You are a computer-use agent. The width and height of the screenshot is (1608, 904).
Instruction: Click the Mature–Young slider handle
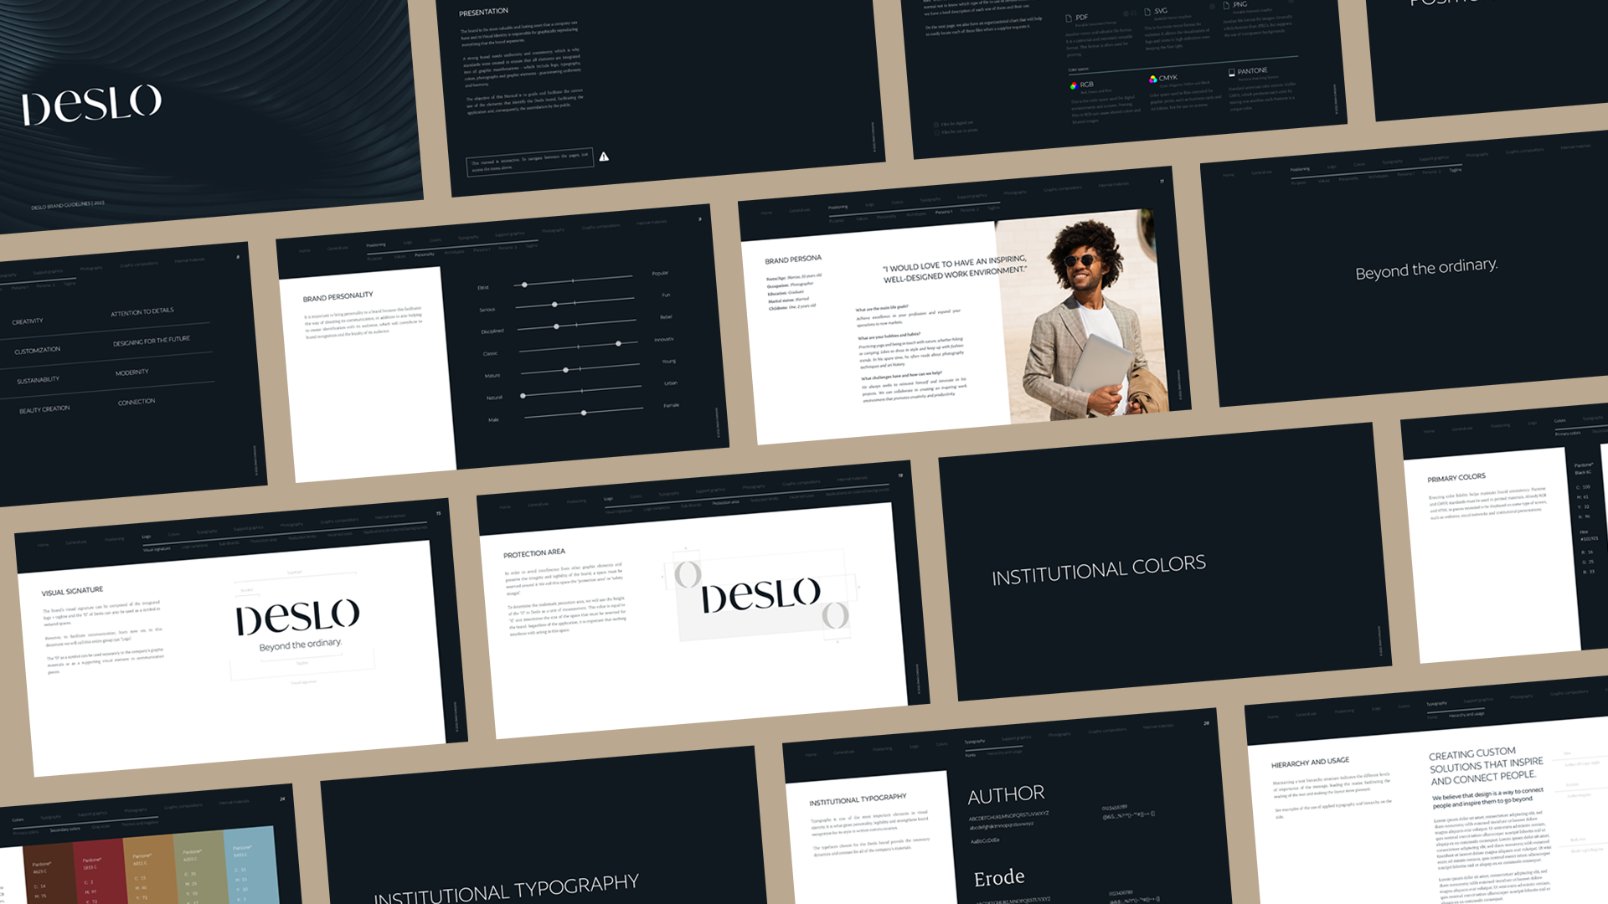(565, 370)
